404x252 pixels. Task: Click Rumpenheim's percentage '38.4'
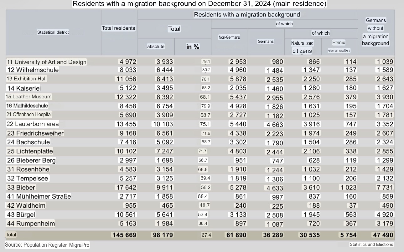(x=203, y=224)
